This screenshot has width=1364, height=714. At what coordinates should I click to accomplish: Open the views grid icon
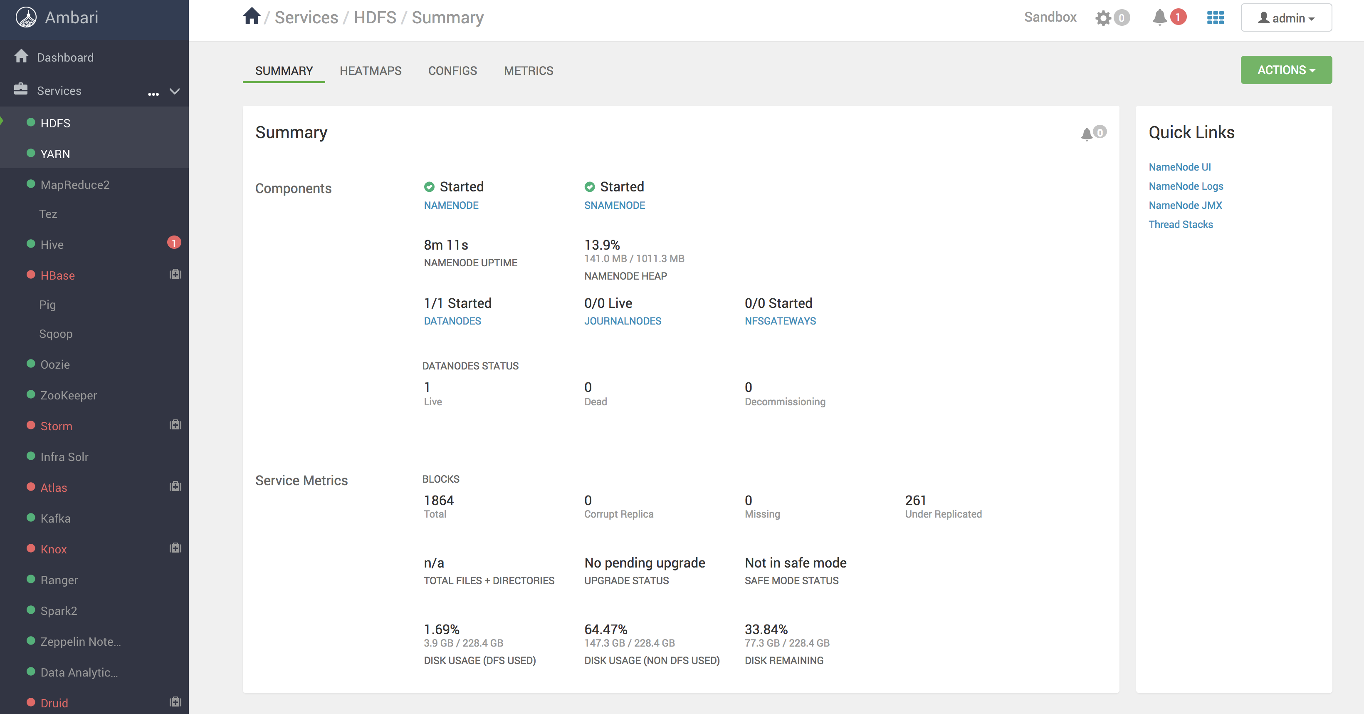coord(1215,18)
